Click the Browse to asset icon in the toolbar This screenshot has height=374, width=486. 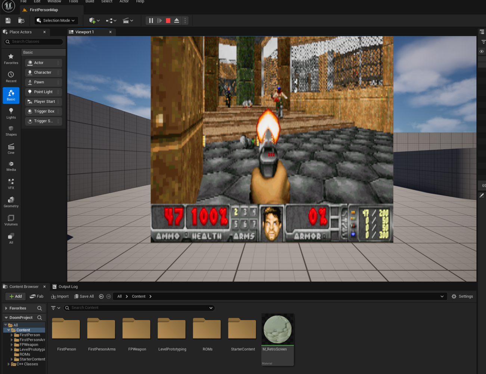(21, 21)
